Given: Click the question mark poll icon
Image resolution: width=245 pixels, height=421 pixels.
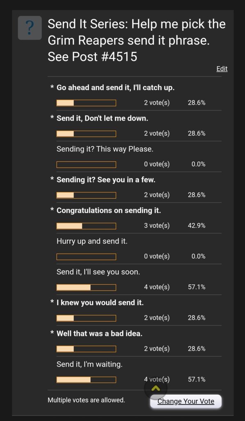Looking at the screenshot, I should click(30, 28).
